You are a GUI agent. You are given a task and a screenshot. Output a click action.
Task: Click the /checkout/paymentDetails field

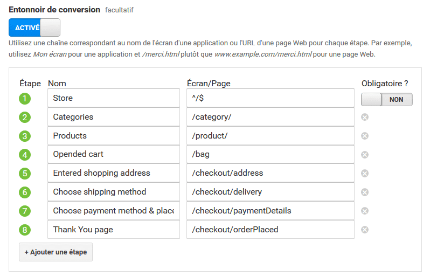[x=270, y=211]
